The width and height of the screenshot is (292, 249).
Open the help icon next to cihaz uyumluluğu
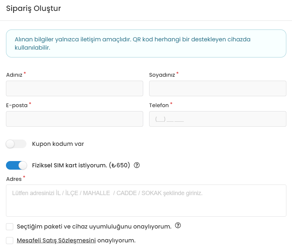pyautogui.click(x=178, y=226)
